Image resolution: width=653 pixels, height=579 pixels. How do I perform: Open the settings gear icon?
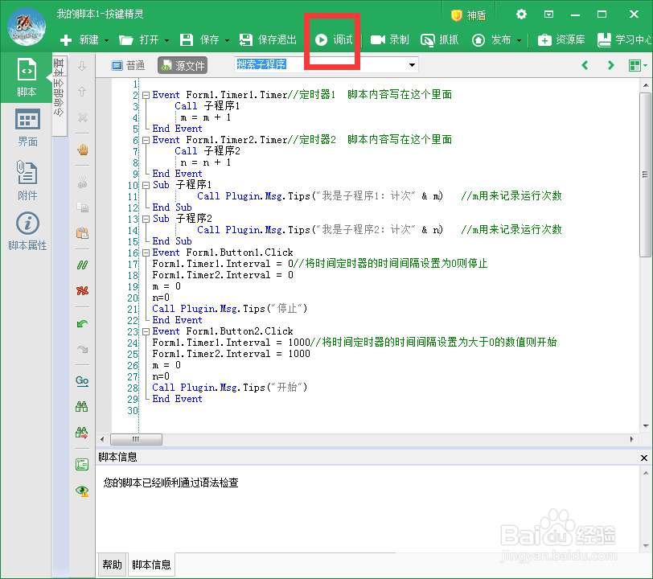click(521, 14)
